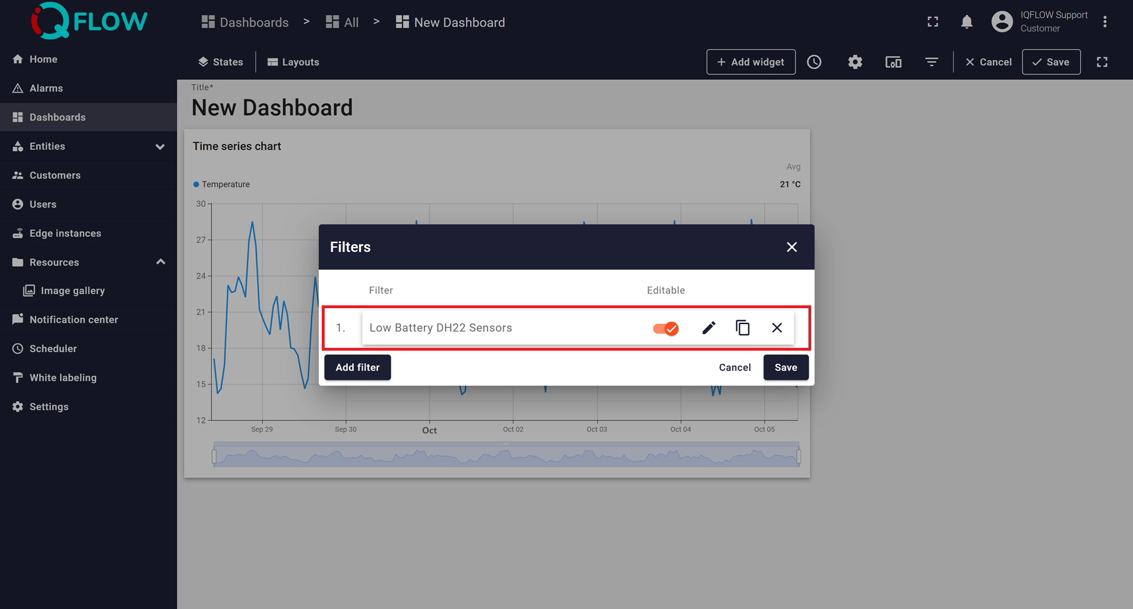Open the notifications bell
The width and height of the screenshot is (1133, 609).
click(966, 22)
